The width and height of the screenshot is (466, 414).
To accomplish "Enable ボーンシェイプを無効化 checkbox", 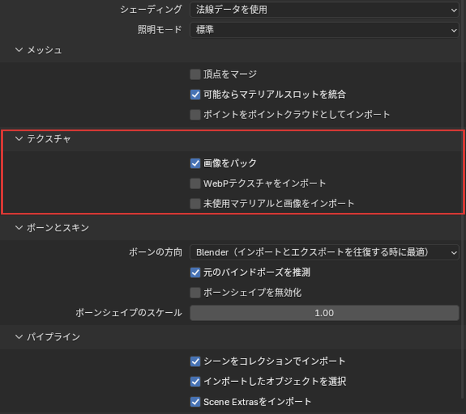I will tap(195, 293).
